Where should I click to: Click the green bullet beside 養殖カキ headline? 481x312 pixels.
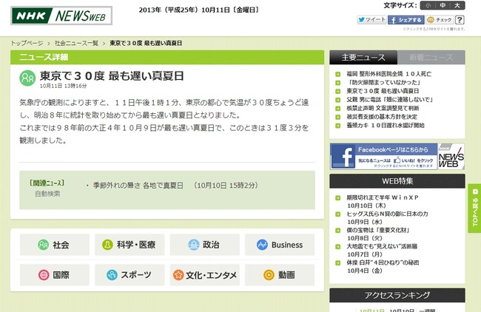pyautogui.click(x=337, y=126)
